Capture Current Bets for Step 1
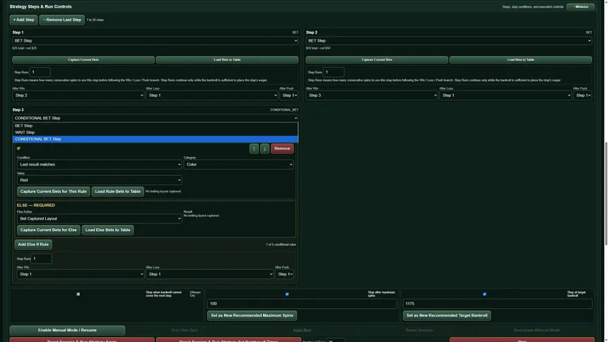This screenshot has width=608, height=342. (83, 60)
